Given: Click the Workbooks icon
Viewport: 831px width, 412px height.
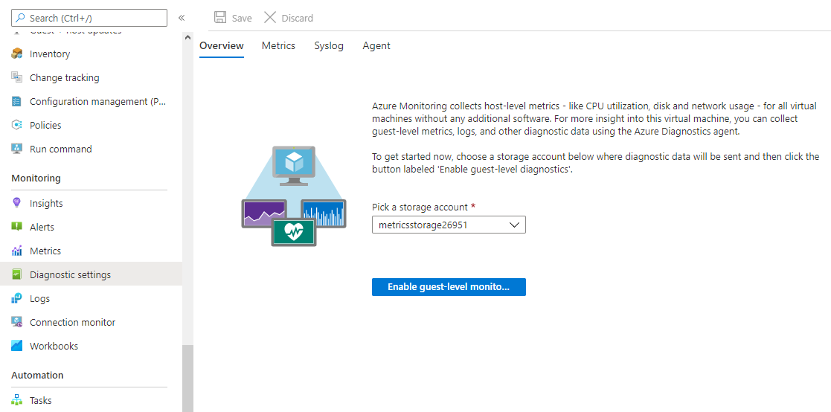Looking at the screenshot, I should [17, 347].
